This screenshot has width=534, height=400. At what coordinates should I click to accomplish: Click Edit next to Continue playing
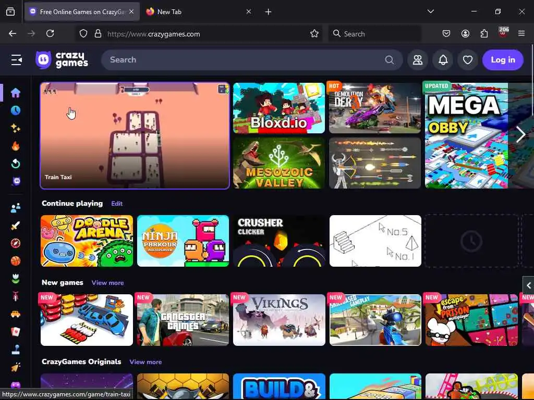click(x=117, y=204)
